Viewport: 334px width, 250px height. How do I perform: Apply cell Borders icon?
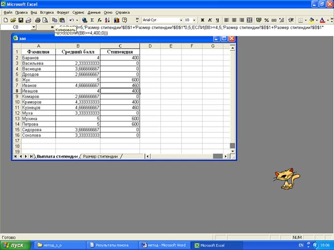[x=300, y=20]
